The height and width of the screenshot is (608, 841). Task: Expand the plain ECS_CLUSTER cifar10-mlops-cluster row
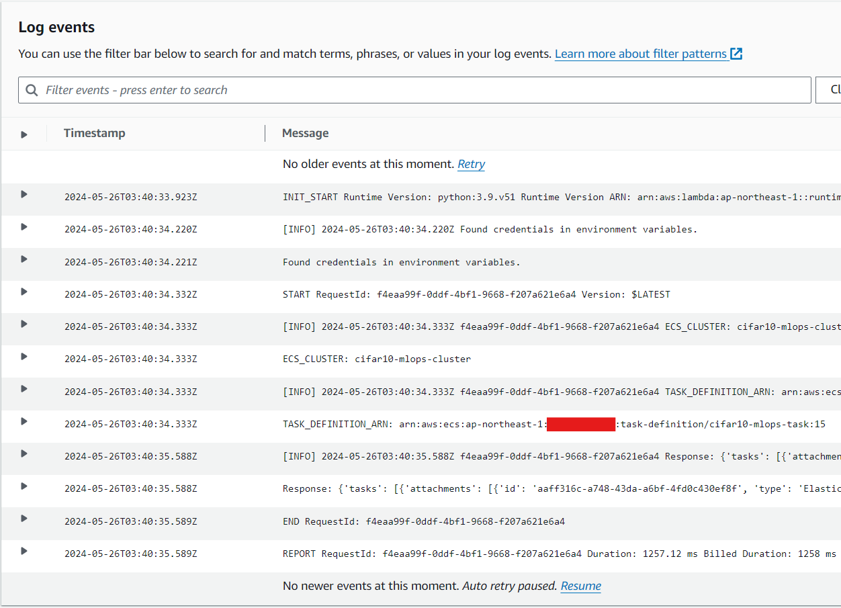pyautogui.click(x=24, y=356)
